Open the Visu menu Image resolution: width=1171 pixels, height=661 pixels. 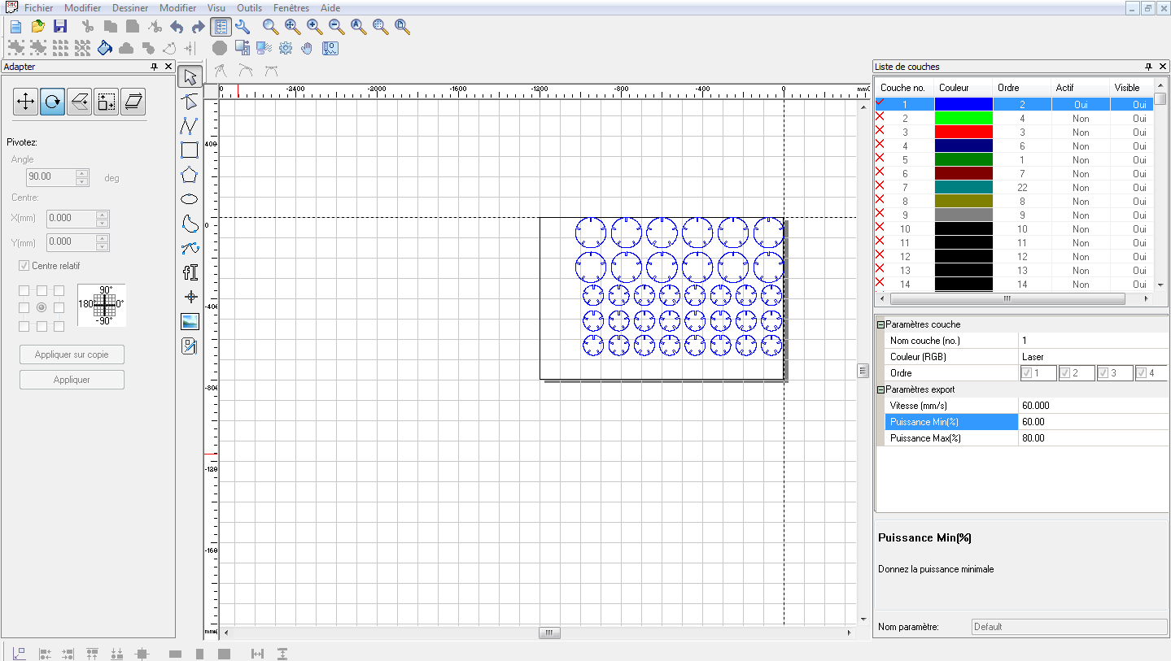(x=216, y=8)
